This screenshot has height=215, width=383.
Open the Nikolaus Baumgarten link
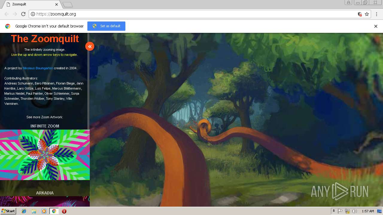pyautogui.click(x=38, y=68)
